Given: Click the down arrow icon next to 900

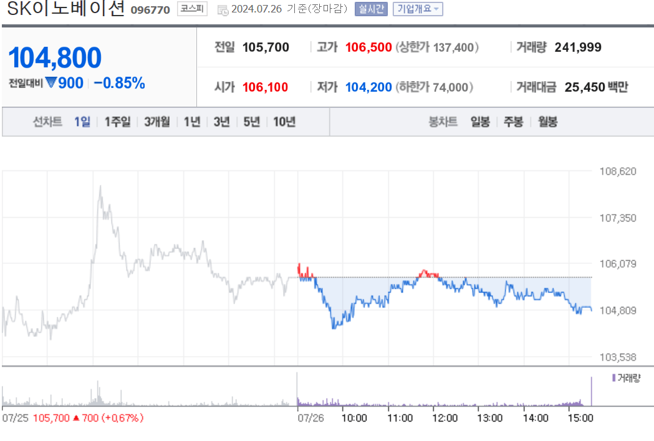Looking at the screenshot, I should tap(51, 82).
